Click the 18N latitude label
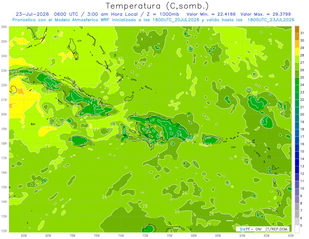Viewport: 309px width, 239px height. coord(4,143)
